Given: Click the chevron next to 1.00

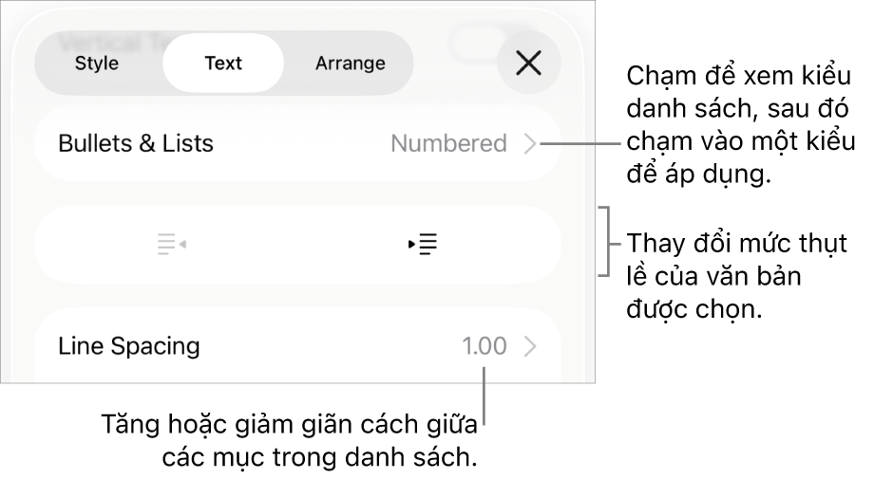Looking at the screenshot, I should tap(530, 346).
